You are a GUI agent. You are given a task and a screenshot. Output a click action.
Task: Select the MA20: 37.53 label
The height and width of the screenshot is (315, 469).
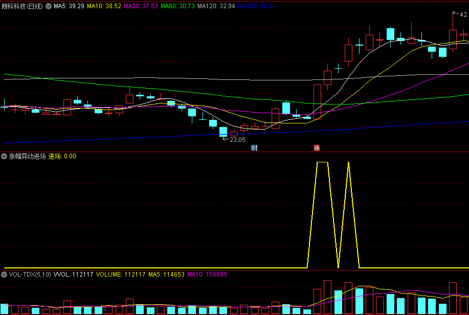pyautogui.click(x=141, y=6)
